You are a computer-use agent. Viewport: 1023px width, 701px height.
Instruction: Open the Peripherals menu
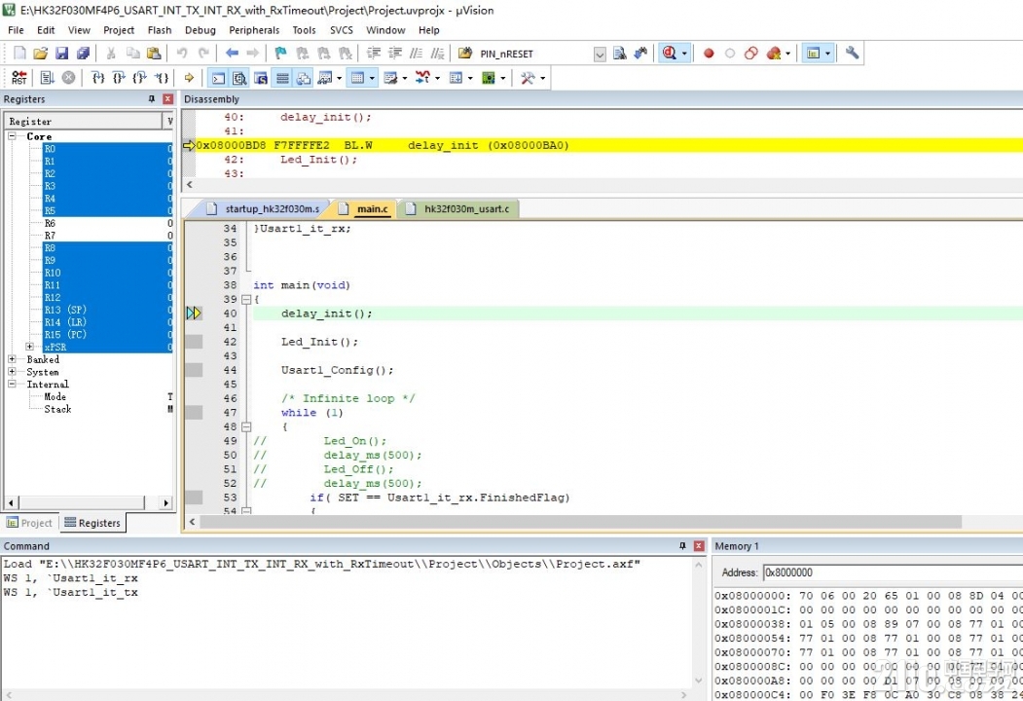pyautogui.click(x=254, y=30)
